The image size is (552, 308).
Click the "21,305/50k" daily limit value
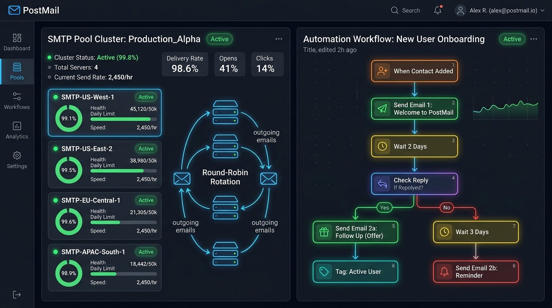point(144,212)
